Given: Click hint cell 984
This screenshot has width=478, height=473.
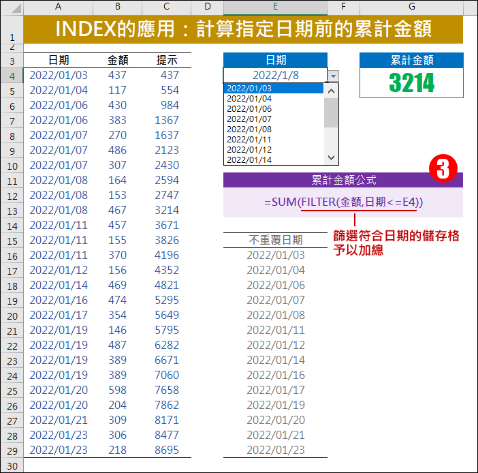Looking at the screenshot, I should (166, 105).
